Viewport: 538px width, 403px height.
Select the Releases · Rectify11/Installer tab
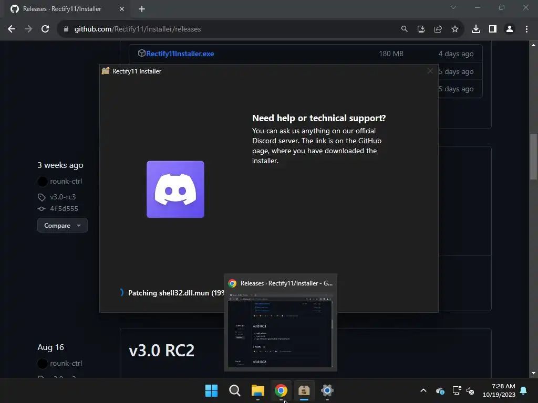coord(68,9)
